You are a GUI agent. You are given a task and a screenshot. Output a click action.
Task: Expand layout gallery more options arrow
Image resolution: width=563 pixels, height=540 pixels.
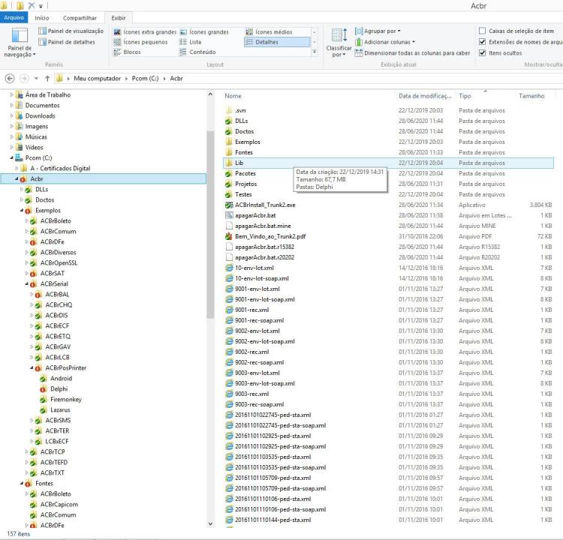[315, 52]
